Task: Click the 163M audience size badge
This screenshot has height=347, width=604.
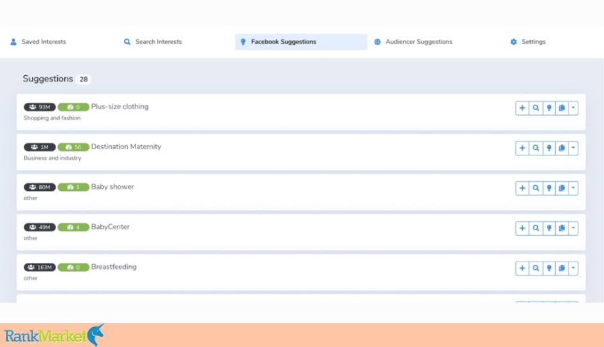Action: click(x=40, y=267)
